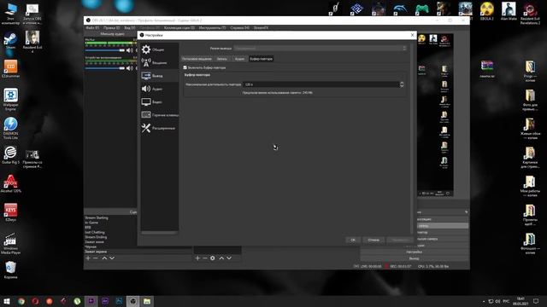Open the View menu in OBS window
This screenshot has width=547, height=307.
(x=129, y=28)
